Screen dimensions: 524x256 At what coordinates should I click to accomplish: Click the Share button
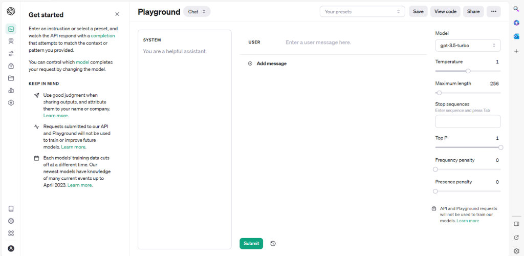(473, 11)
